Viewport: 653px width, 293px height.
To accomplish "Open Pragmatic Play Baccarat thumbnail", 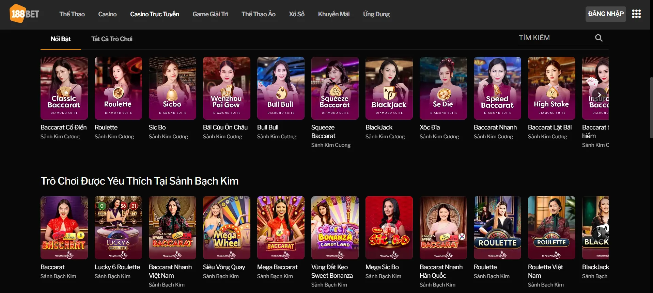I will click(x=64, y=228).
